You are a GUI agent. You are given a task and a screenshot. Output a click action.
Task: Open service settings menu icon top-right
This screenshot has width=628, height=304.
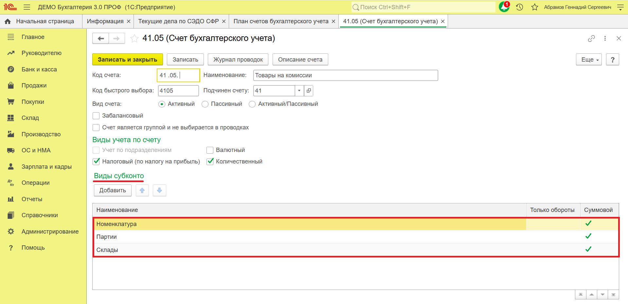(620, 7)
